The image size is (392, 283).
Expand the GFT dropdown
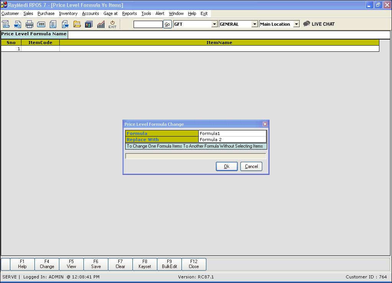click(214, 24)
